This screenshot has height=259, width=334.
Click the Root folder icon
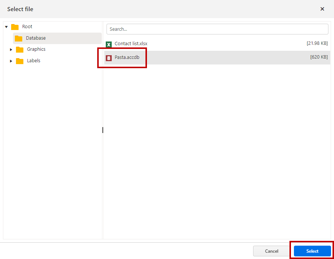(15, 27)
